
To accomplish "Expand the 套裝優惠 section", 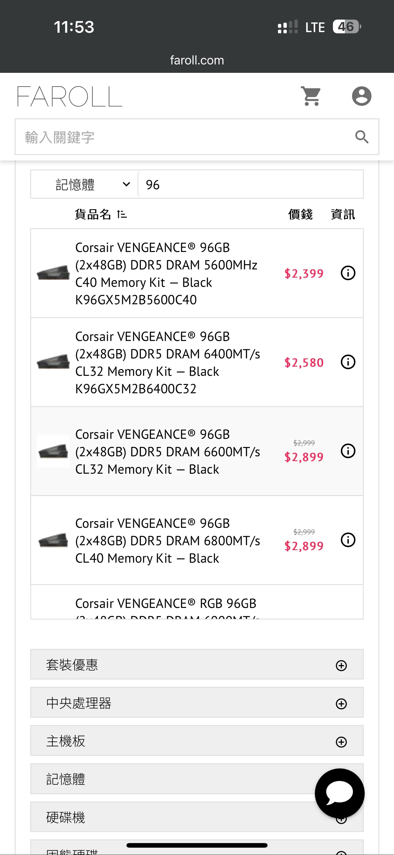I will coord(197,664).
